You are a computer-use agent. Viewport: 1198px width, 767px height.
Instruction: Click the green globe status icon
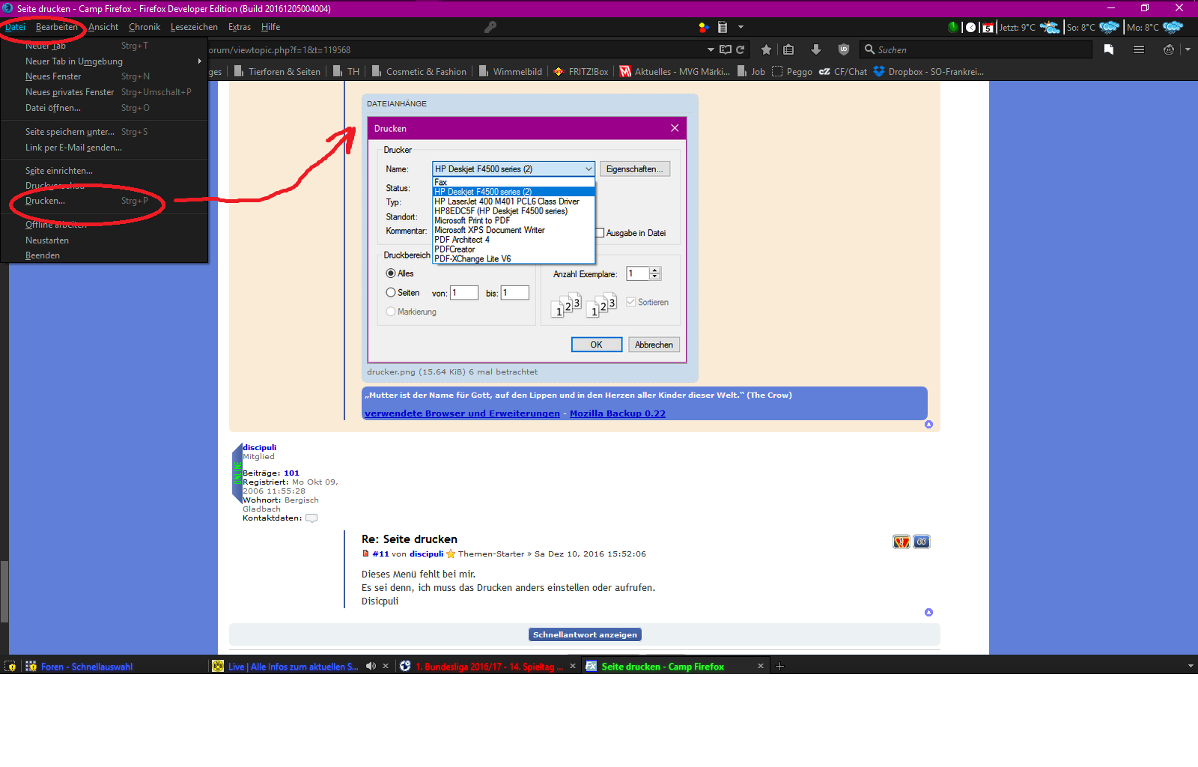coord(952,27)
